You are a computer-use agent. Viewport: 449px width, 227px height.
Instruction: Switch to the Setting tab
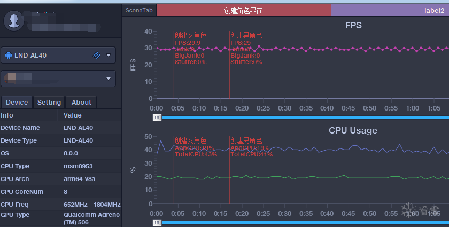pyautogui.click(x=49, y=102)
